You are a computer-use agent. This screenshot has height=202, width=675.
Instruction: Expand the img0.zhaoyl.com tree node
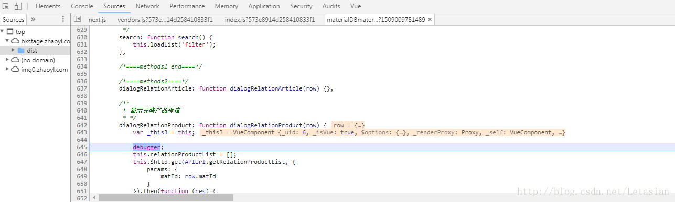click(x=8, y=70)
